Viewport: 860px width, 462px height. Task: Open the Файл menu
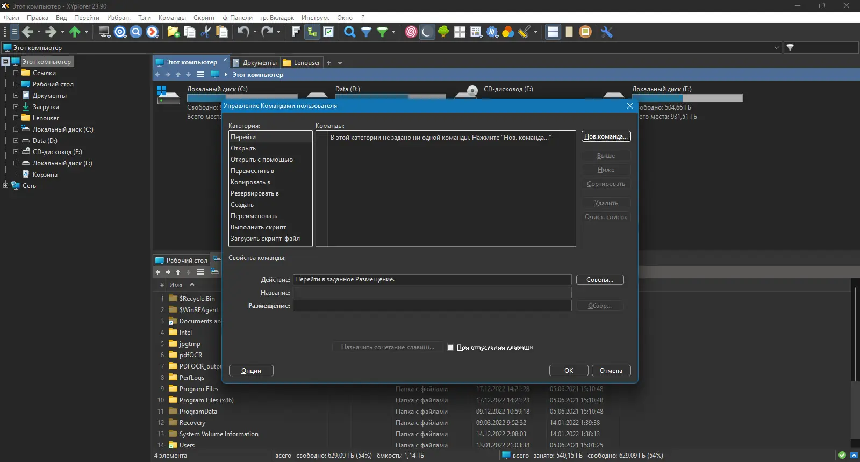[x=11, y=18]
